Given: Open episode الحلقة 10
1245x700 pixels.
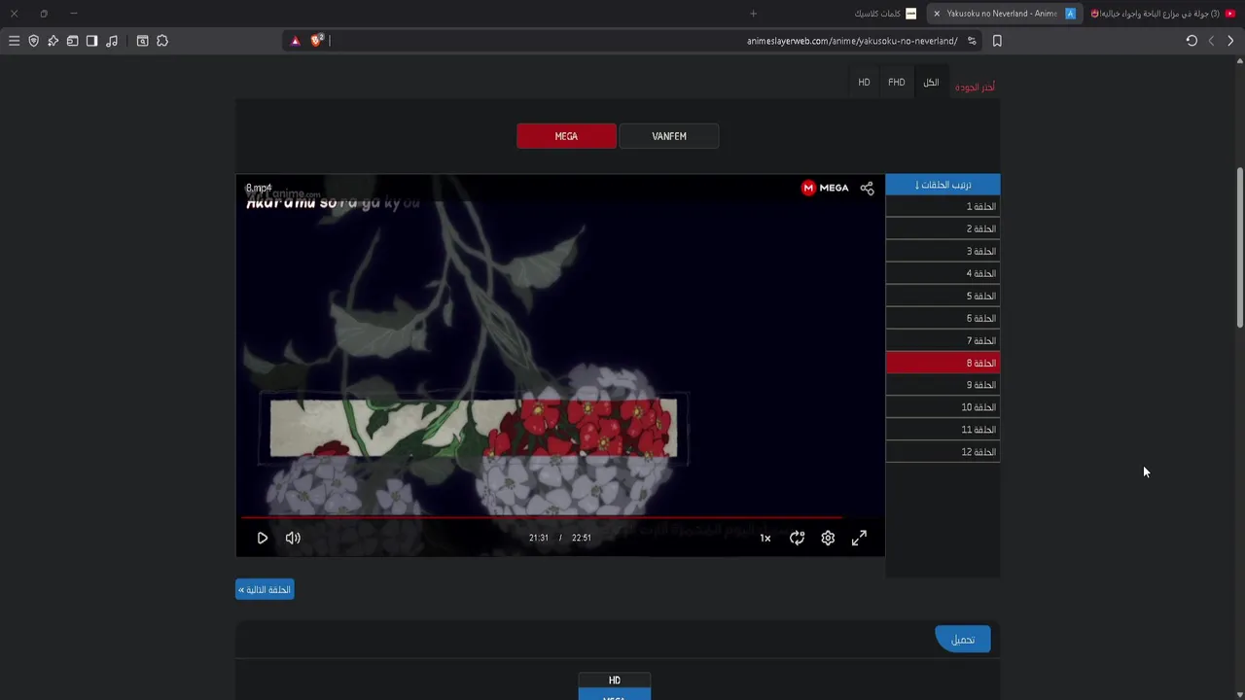Looking at the screenshot, I should coord(943,407).
